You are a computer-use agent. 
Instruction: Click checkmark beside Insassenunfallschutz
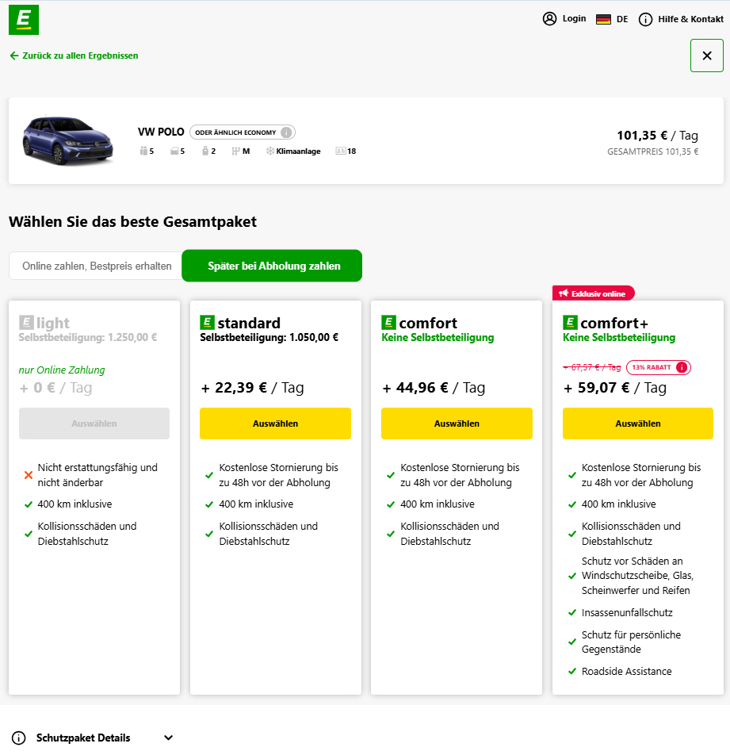point(572,612)
